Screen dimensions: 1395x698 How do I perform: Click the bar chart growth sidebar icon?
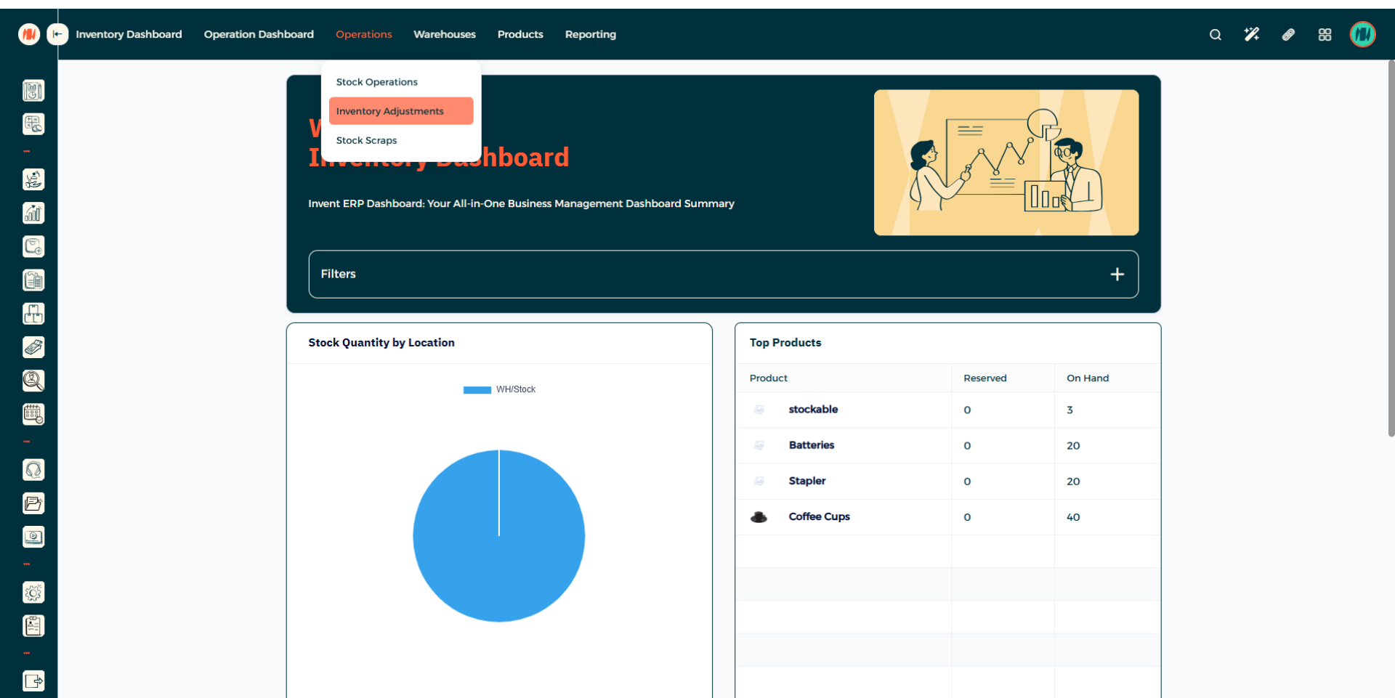click(x=33, y=213)
